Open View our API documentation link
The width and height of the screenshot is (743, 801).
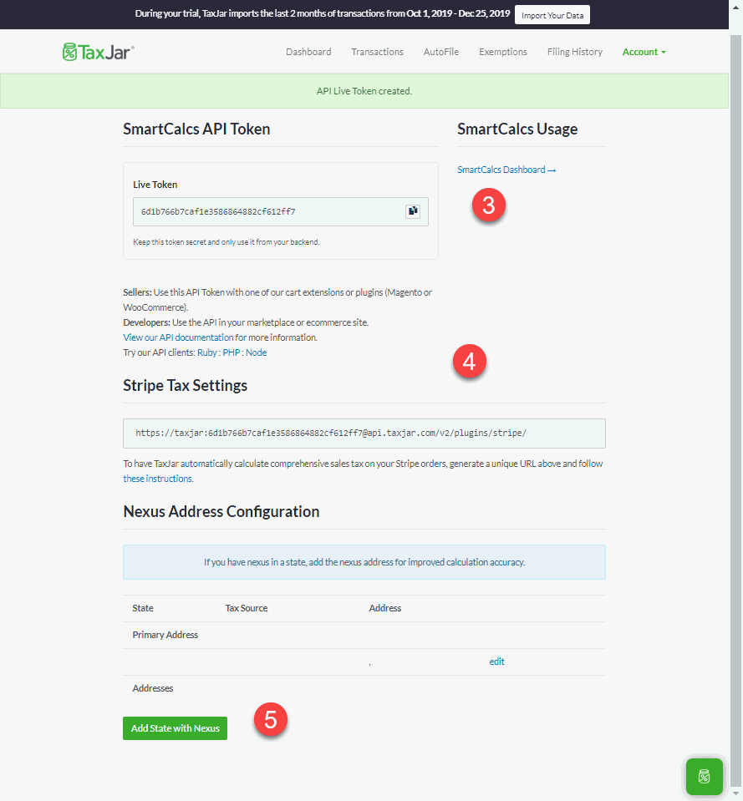coord(178,337)
